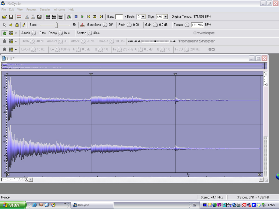Screen dimensions: 279x209
Task: Open the Sampler menu
Action: (45, 9)
